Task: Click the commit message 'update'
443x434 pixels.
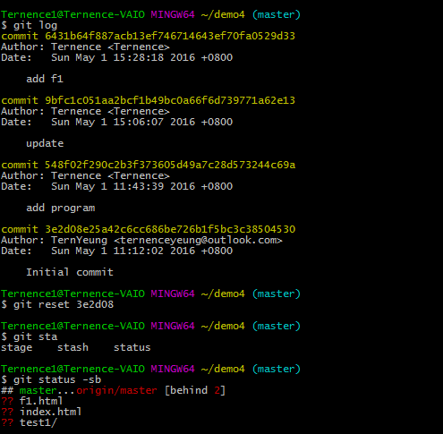Action: tap(45, 143)
